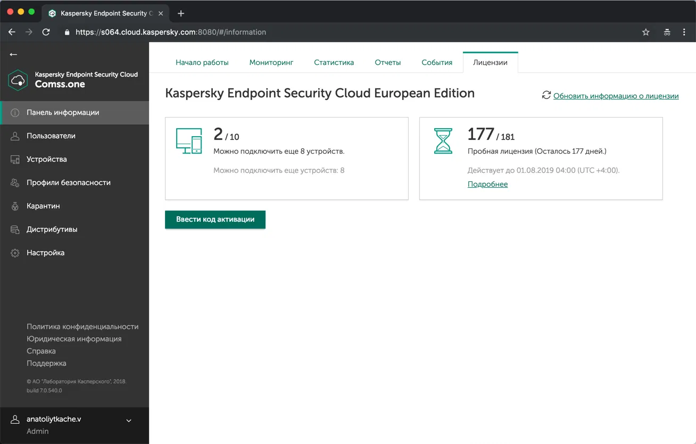Click the bookmark star in the address bar
This screenshot has height=444, width=696.
pos(645,32)
